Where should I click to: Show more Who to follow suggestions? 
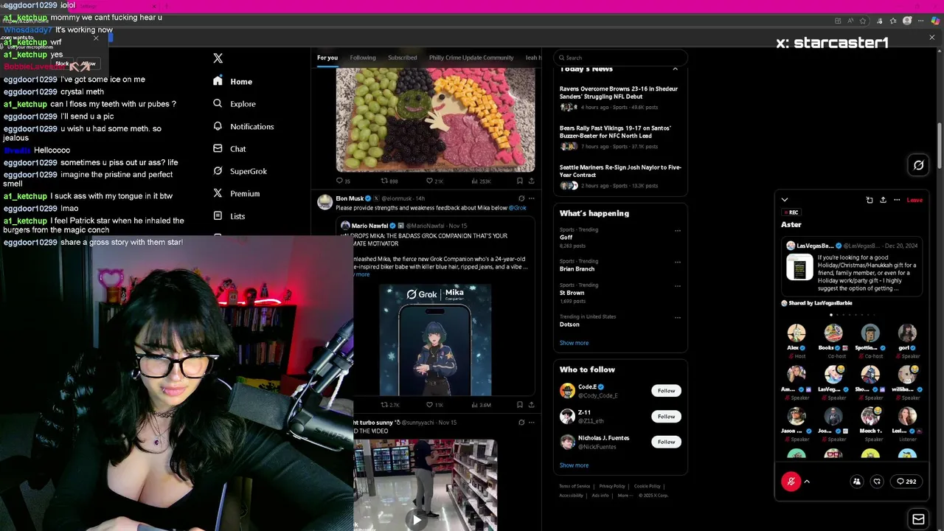574,465
